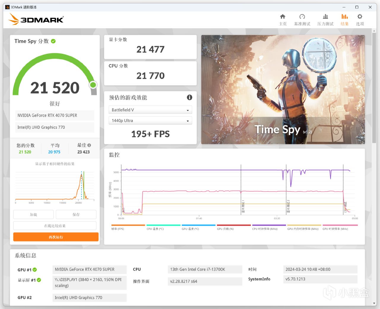The height and width of the screenshot is (309, 380).
Task: Click the 保存 button
Action: pyautogui.click(x=76, y=214)
